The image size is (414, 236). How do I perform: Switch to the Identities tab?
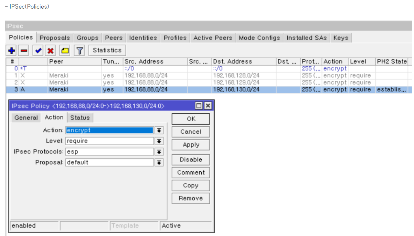click(143, 38)
